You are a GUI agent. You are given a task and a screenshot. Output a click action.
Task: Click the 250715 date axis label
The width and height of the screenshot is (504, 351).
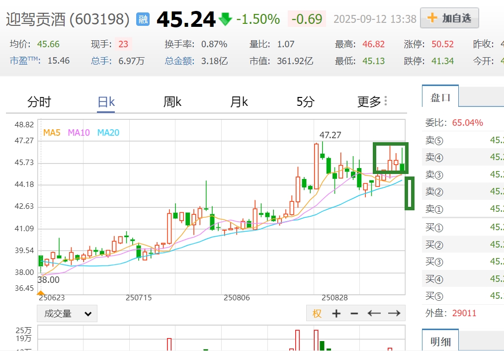(x=139, y=298)
